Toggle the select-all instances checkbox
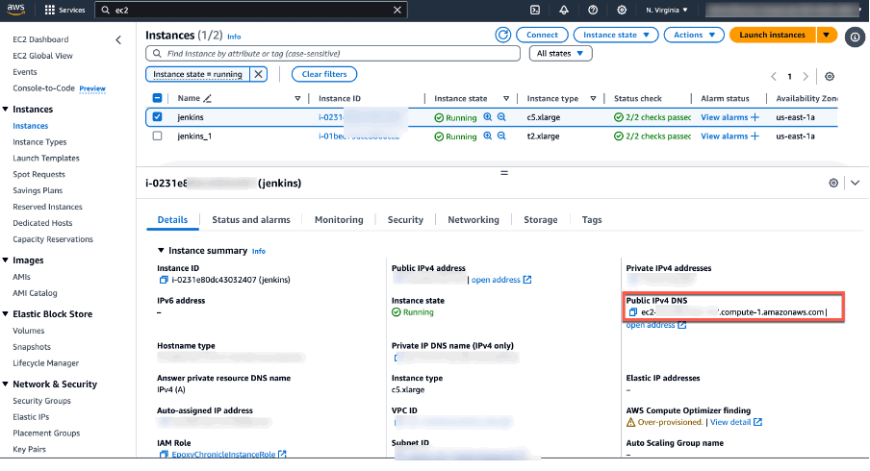The width and height of the screenshot is (870, 471). (157, 98)
